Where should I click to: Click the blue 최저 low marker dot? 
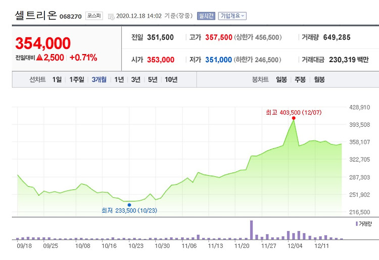(x=129, y=205)
